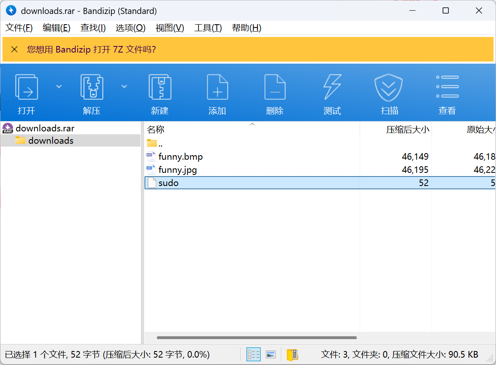This screenshot has height=365, width=496.
Task: Open the 文件(F) menu
Action: click(19, 28)
